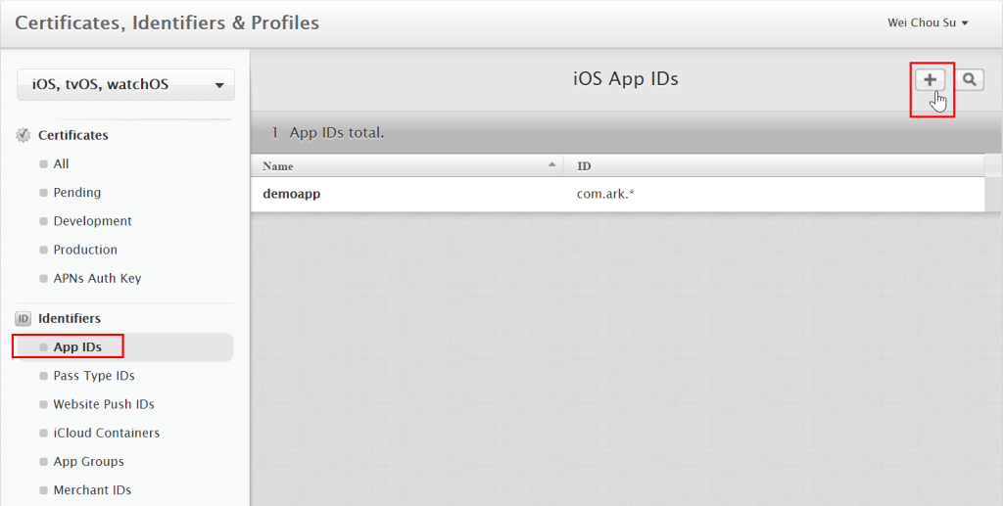Image resolution: width=1003 pixels, height=506 pixels.
Task: Click the Identifiers section header
Action: pyautogui.click(x=70, y=318)
